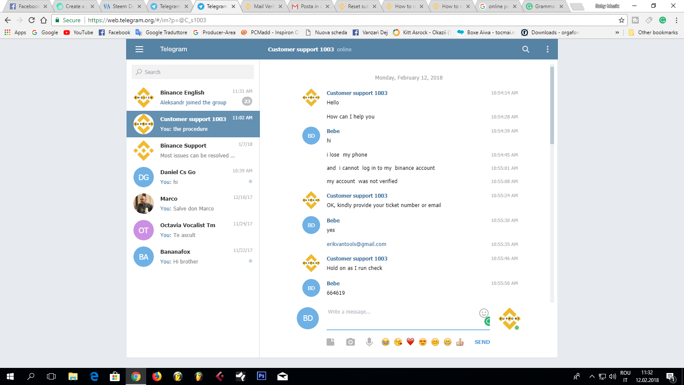Show hidden system tray icons chevron
684x385 pixels.
click(592, 376)
